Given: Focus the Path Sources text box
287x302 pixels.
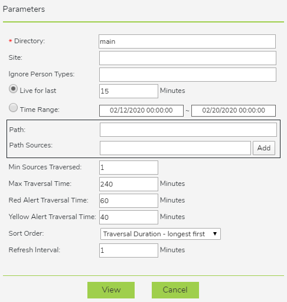Looking at the screenshot, I should click(175, 148).
